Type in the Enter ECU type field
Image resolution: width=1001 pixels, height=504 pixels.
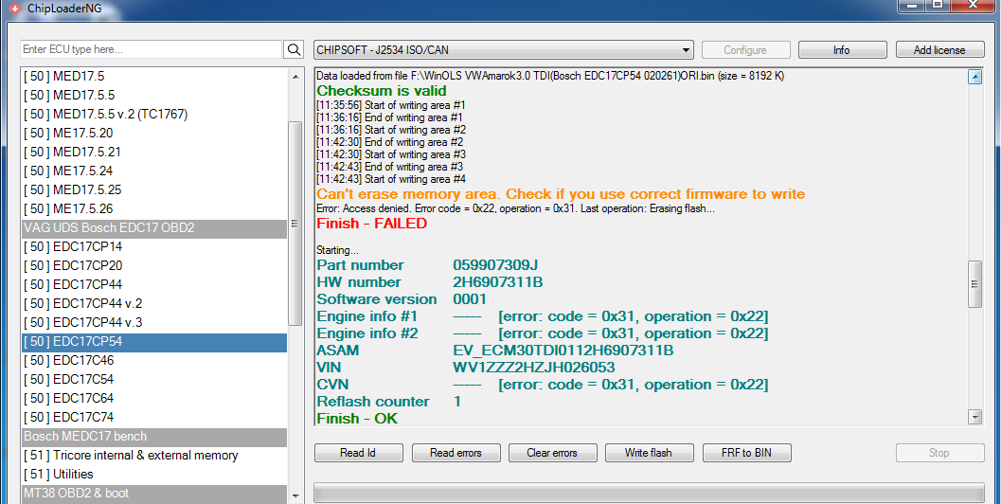(152, 49)
